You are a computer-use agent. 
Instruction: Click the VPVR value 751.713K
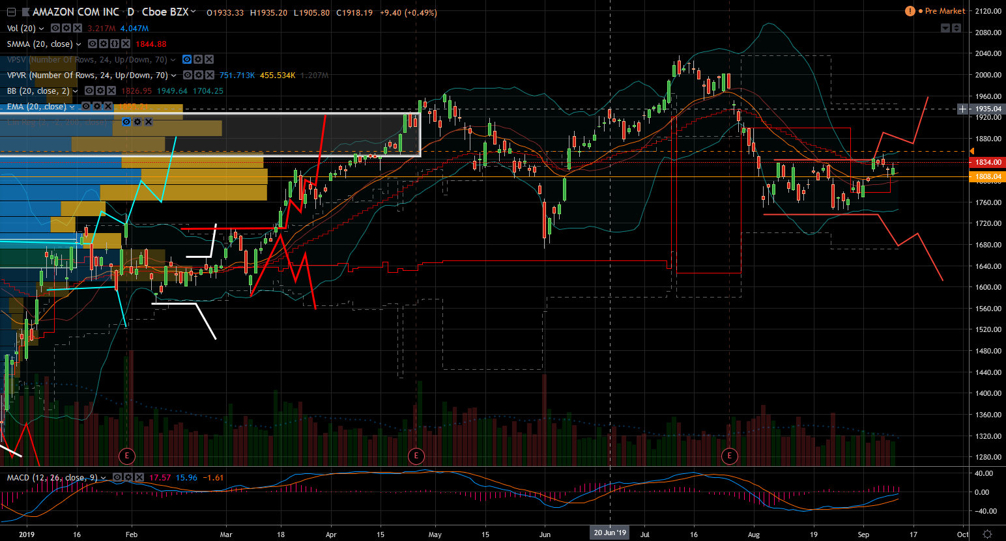click(237, 76)
